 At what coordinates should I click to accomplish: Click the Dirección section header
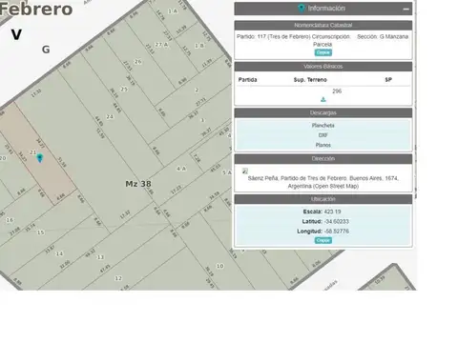(323, 158)
